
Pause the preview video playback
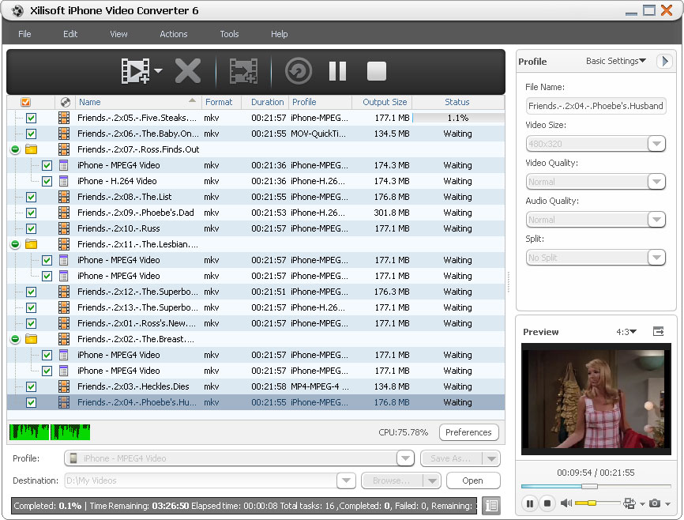(x=529, y=503)
